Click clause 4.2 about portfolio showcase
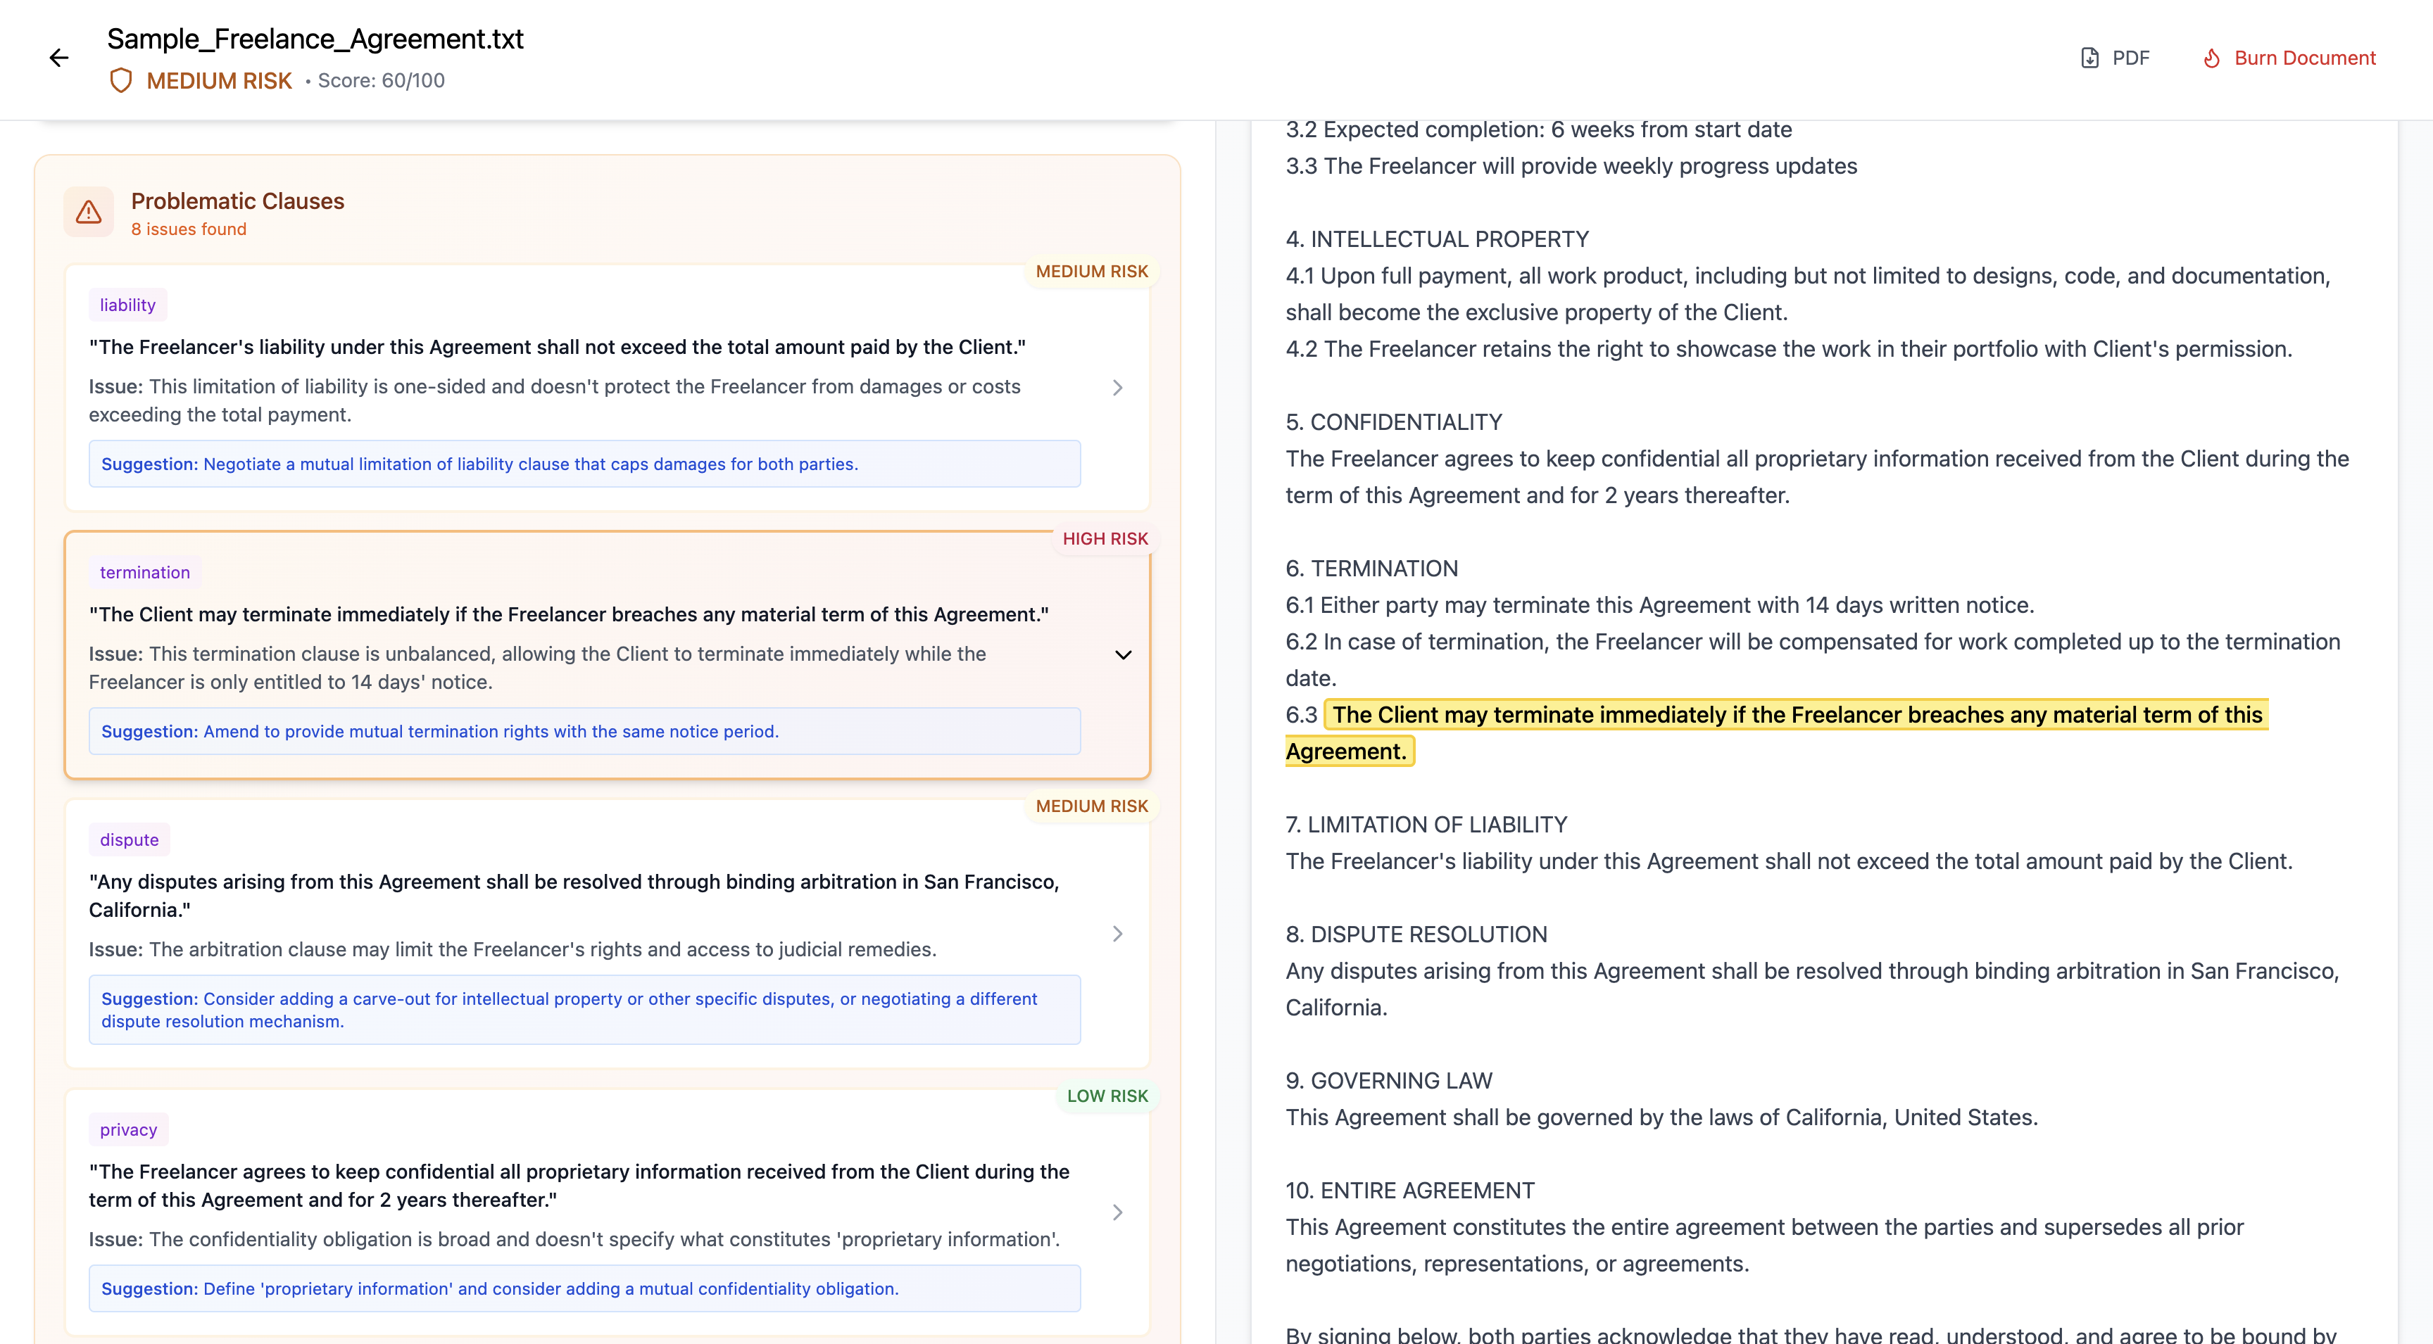This screenshot has width=2433, height=1344. coord(1789,348)
